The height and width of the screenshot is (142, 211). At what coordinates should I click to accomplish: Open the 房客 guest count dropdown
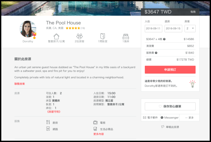[190, 28]
